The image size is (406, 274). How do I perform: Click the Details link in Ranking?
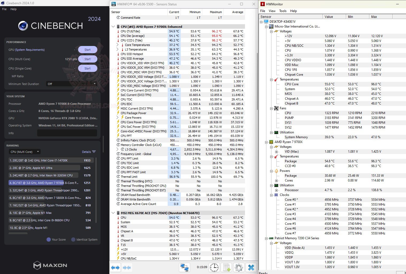[86, 152]
